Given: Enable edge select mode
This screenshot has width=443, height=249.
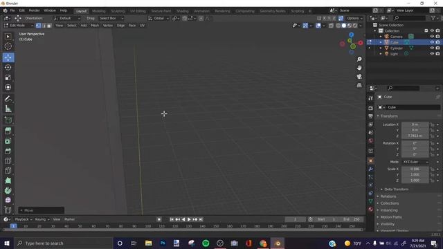Looking at the screenshot, I should [44, 26].
